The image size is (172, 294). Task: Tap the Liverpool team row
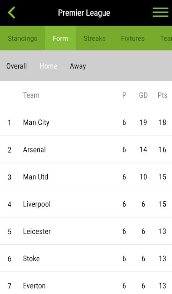click(86, 204)
